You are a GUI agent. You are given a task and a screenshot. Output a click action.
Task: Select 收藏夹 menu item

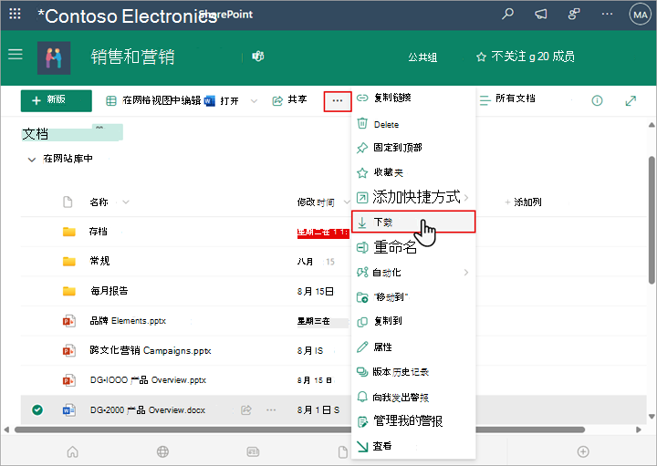coord(413,172)
